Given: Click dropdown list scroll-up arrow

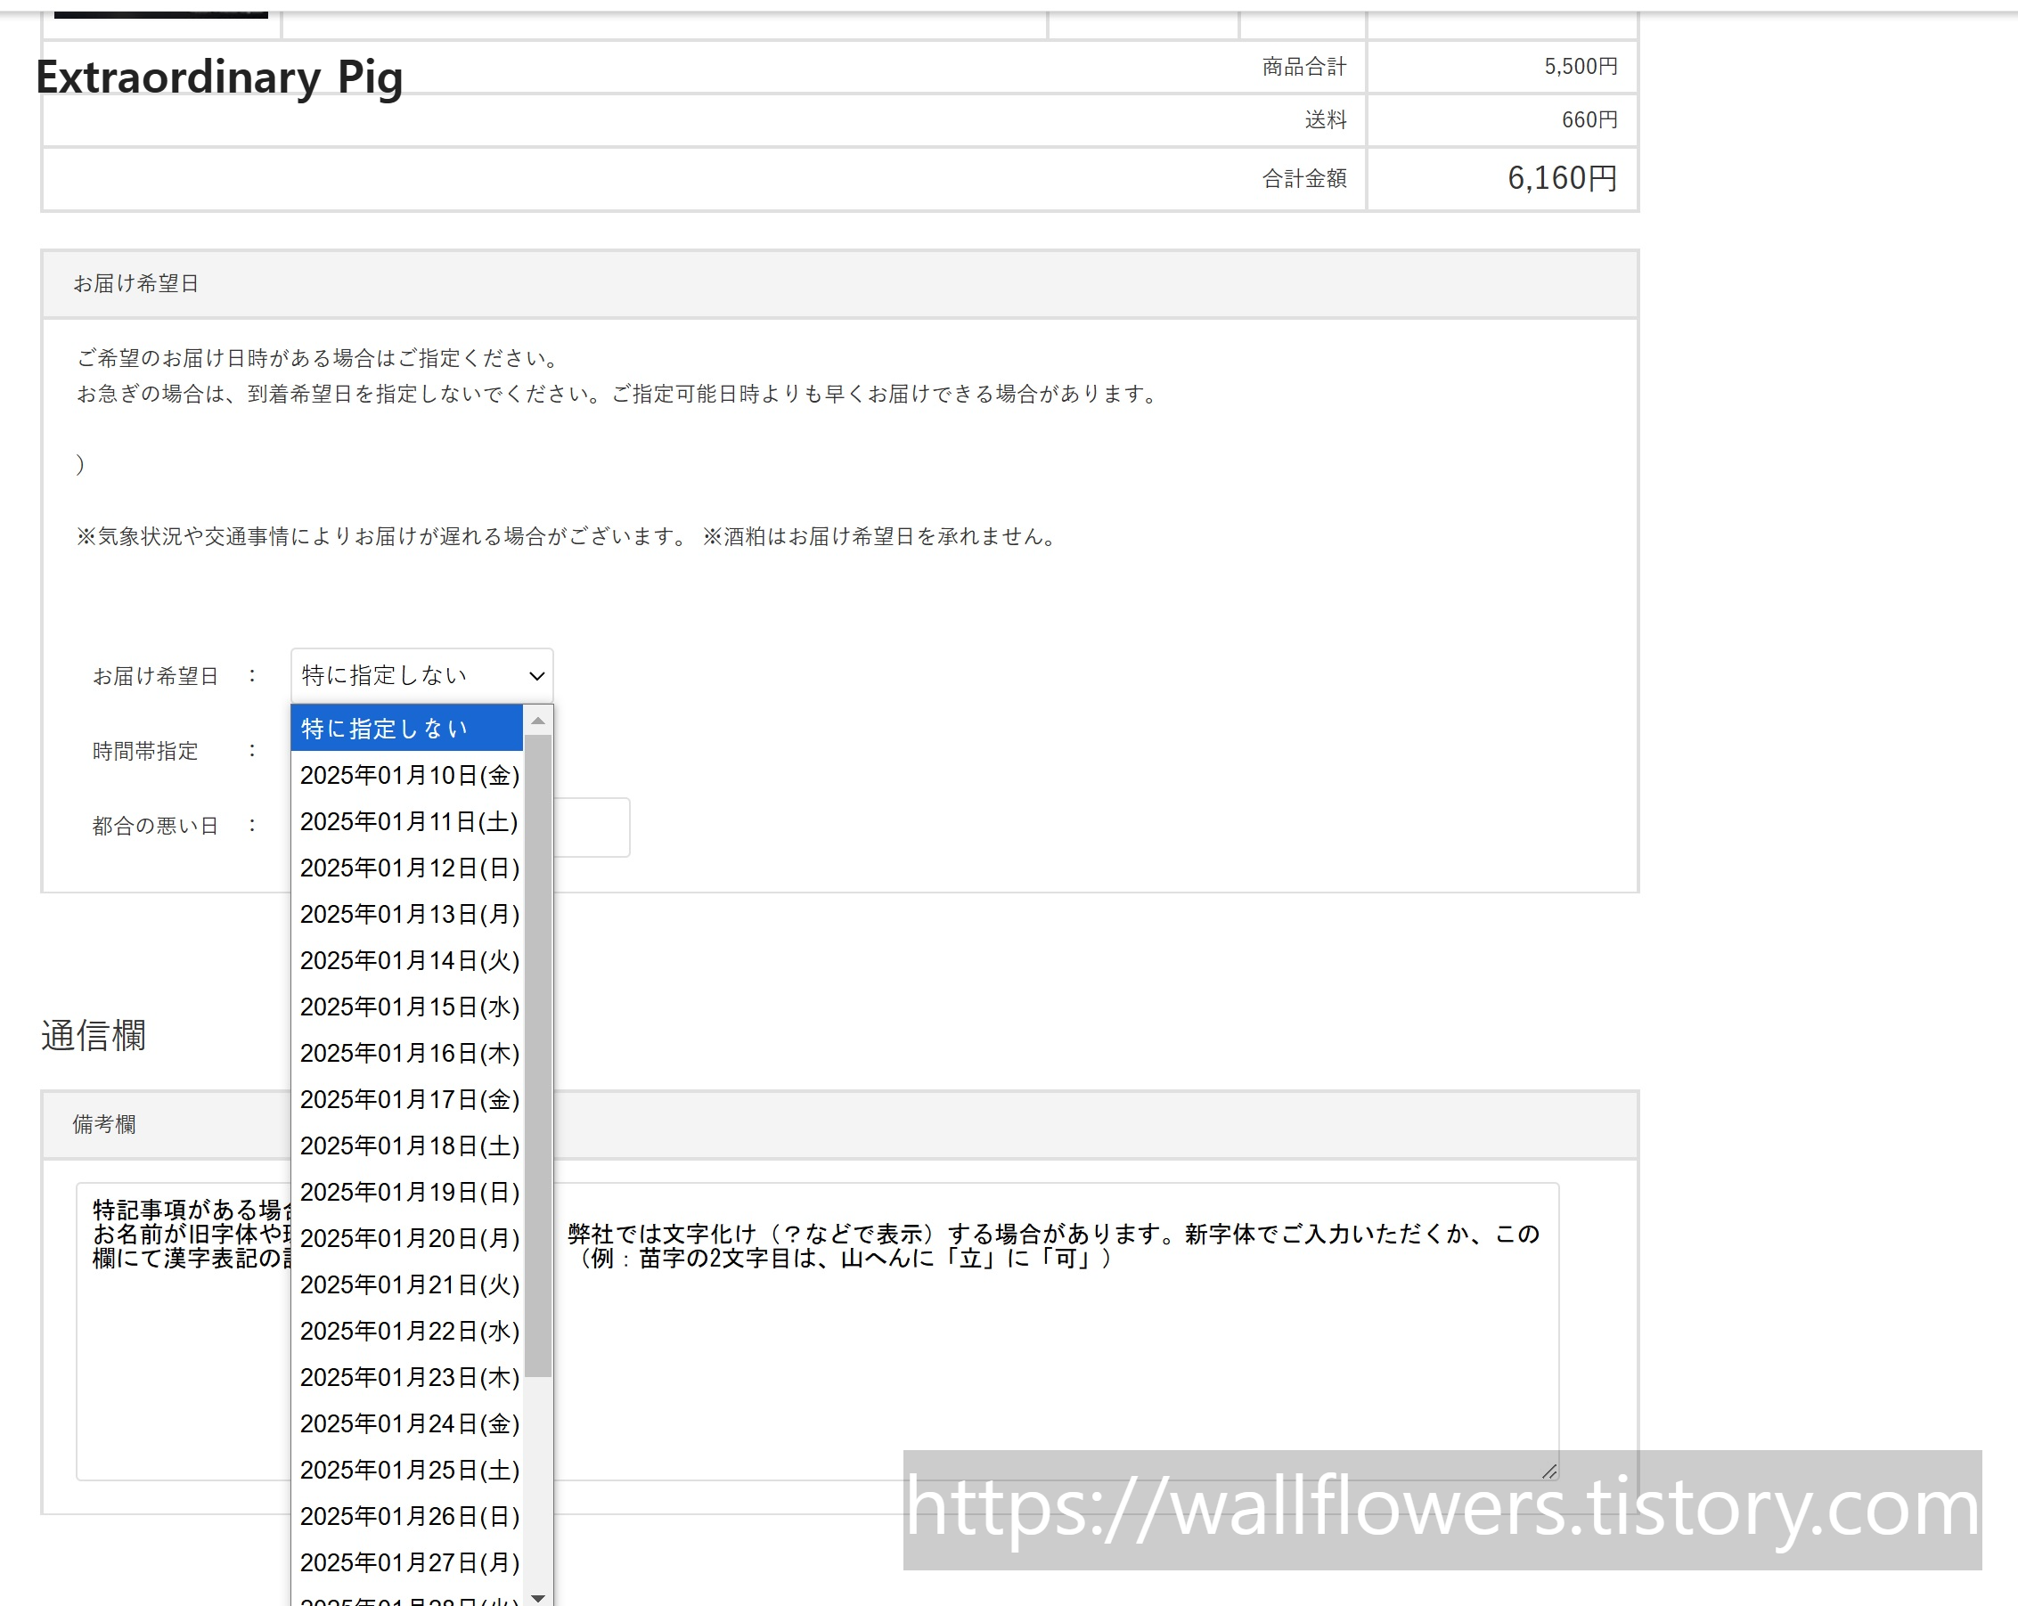Looking at the screenshot, I should click(x=537, y=720).
